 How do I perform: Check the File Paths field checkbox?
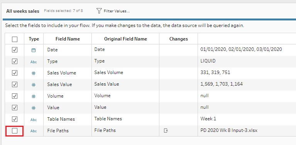15,130
